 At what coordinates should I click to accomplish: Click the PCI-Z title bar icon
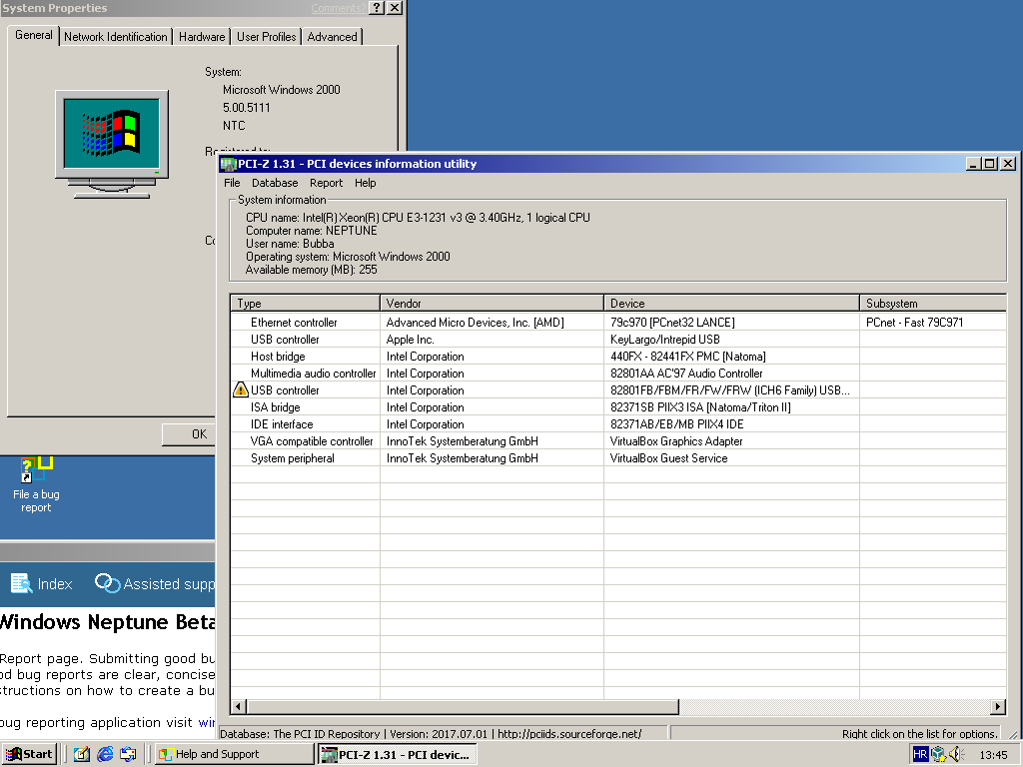pos(228,164)
